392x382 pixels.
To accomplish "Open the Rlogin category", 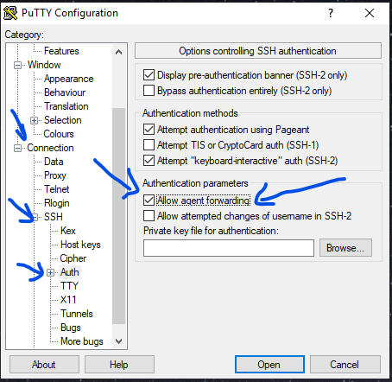I will tap(56, 203).
